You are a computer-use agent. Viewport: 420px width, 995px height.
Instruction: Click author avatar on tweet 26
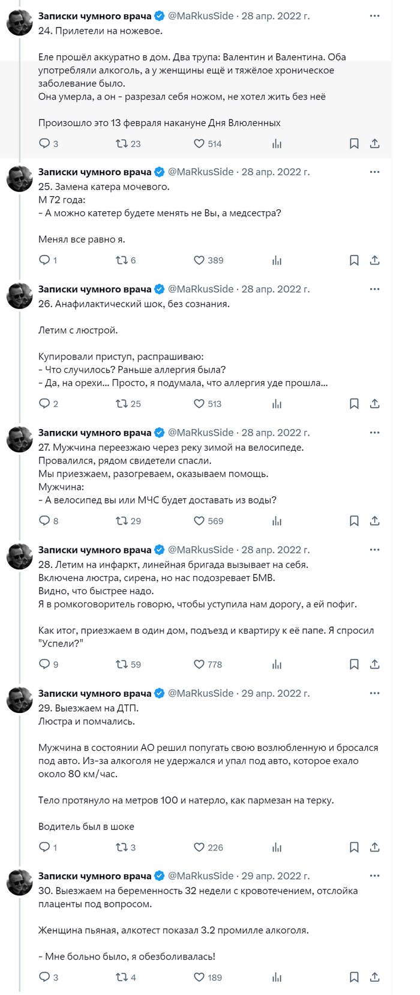pos(20,296)
